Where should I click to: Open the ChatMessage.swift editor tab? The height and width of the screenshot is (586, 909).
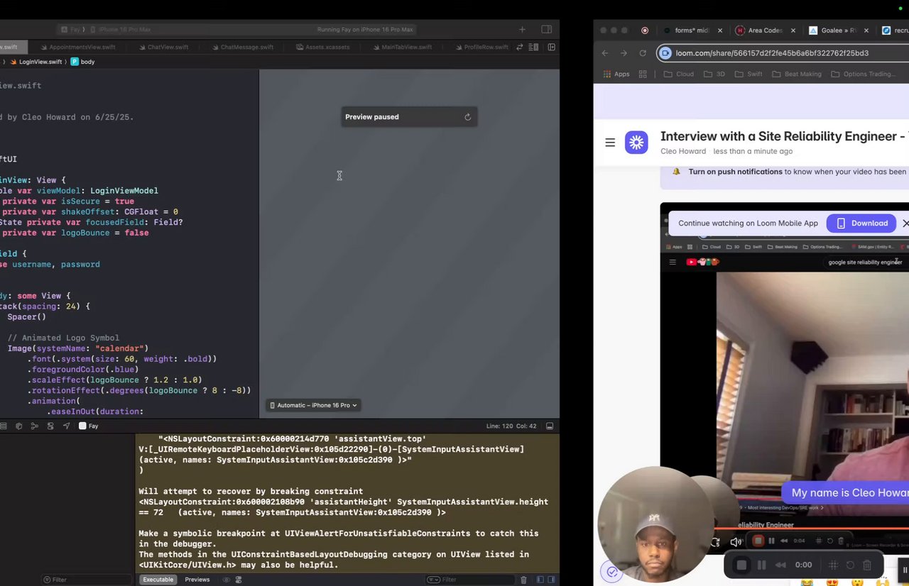tap(241, 47)
